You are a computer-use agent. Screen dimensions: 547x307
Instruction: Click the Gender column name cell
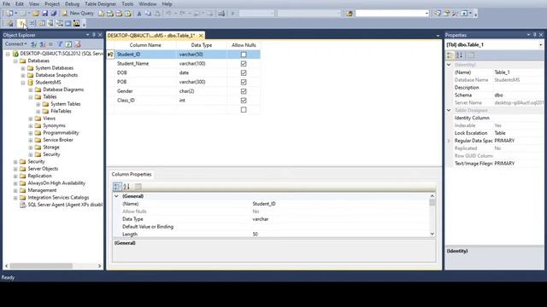tap(145, 91)
